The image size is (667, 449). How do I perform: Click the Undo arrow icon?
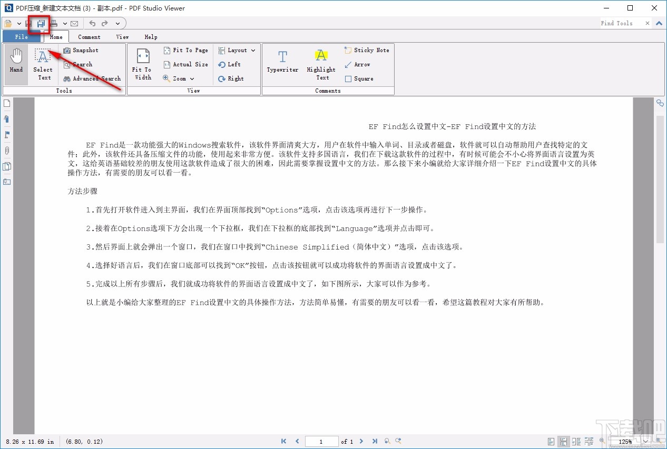tap(92, 23)
